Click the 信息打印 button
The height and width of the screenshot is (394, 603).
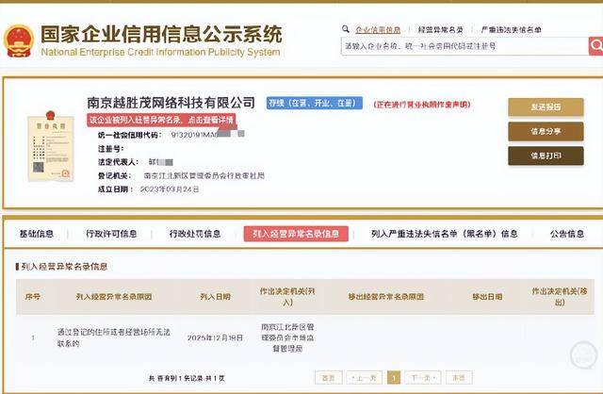click(x=546, y=156)
